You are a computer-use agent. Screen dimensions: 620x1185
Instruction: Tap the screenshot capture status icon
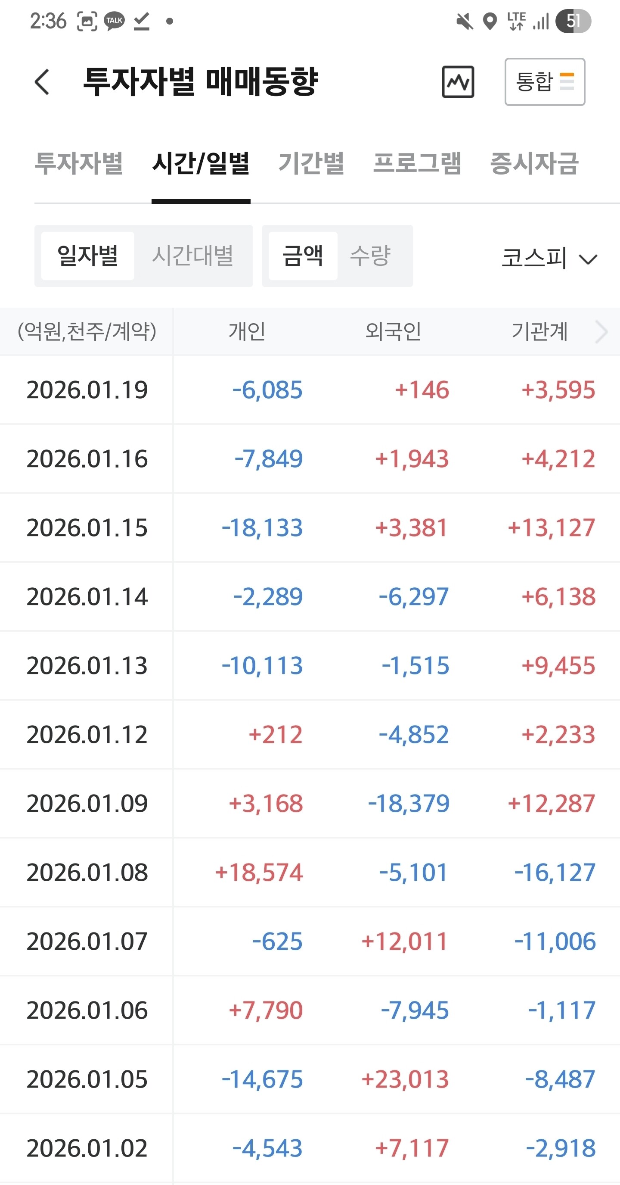tap(87, 21)
